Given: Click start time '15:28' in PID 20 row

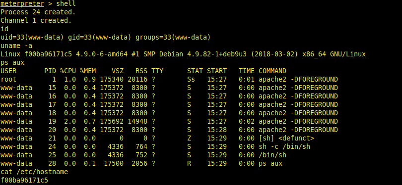Looking at the screenshot, I should pos(217,130).
